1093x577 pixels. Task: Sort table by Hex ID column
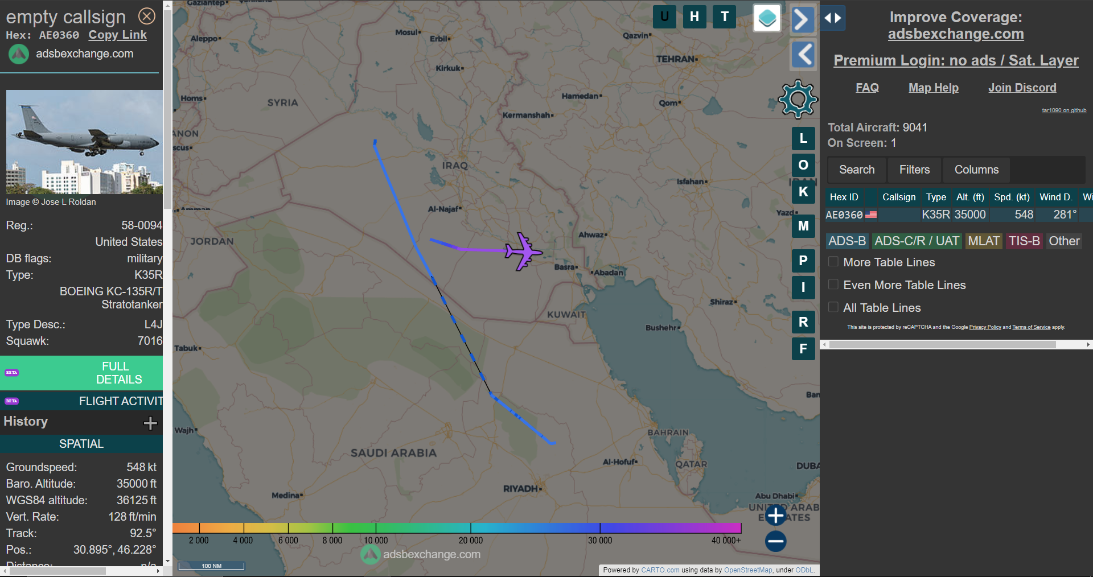(844, 197)
